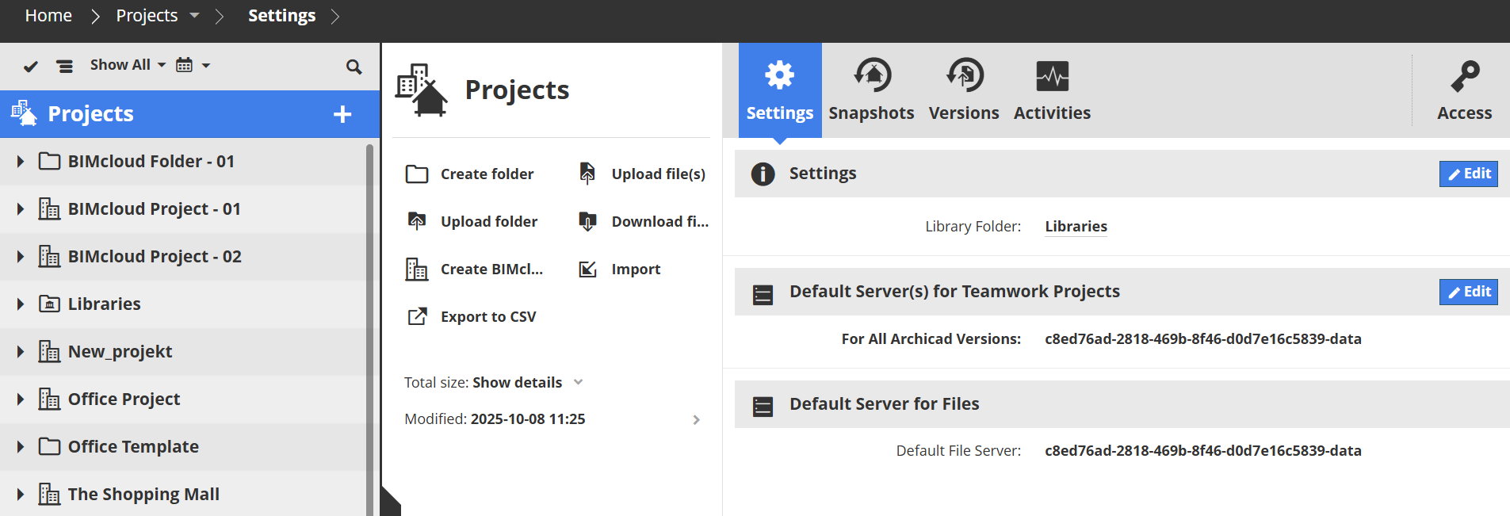The height and width of the screenshot is (516, 1510).
Task: Click Edit button in Settings section
Action: [1468, 174]
